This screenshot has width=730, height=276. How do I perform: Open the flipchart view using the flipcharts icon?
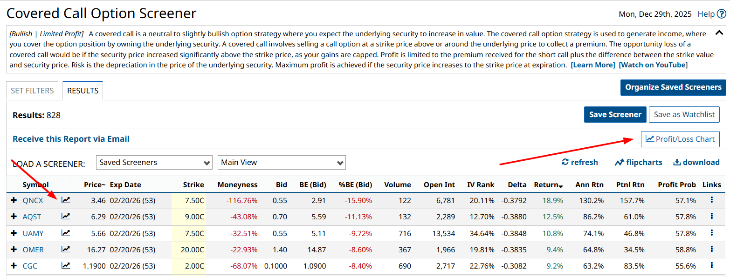pos(638,162)
